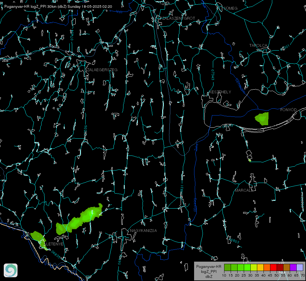Click the SÜMEG town label

[x=230, y=8]
